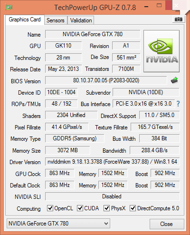Image resolution: width=190 pixels, height=235 pixels.
Task: Click the Transistors field 7100M
Action: pyautogui.click(x=126, y=69)
